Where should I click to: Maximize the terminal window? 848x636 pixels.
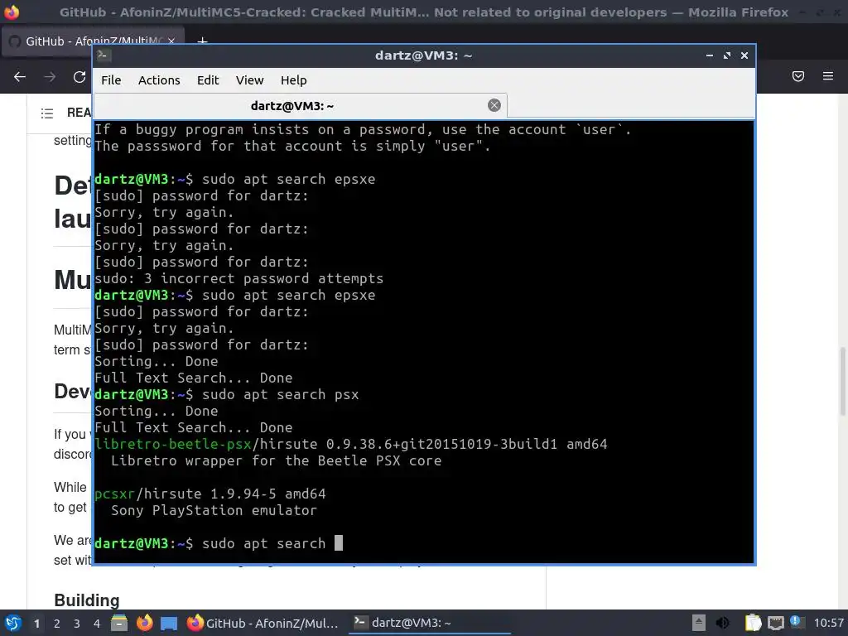point(727,55)
